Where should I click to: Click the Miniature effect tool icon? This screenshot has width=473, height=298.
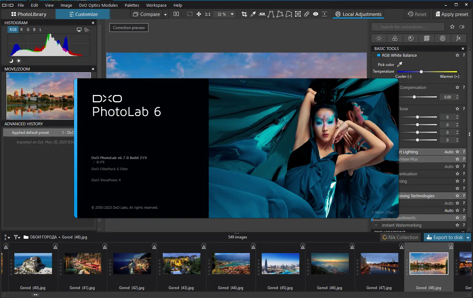(x=325, y=14)
